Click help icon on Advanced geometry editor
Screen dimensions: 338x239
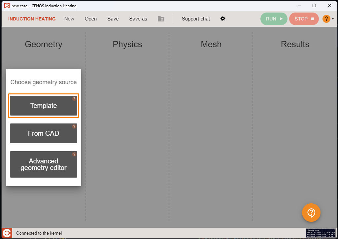[x=74, y=154]
